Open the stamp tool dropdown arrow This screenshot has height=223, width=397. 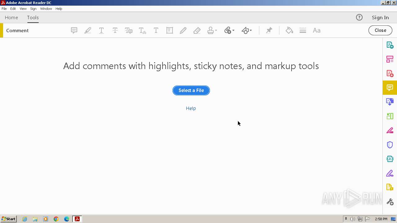pyautogui.click(x=216, y=31)
